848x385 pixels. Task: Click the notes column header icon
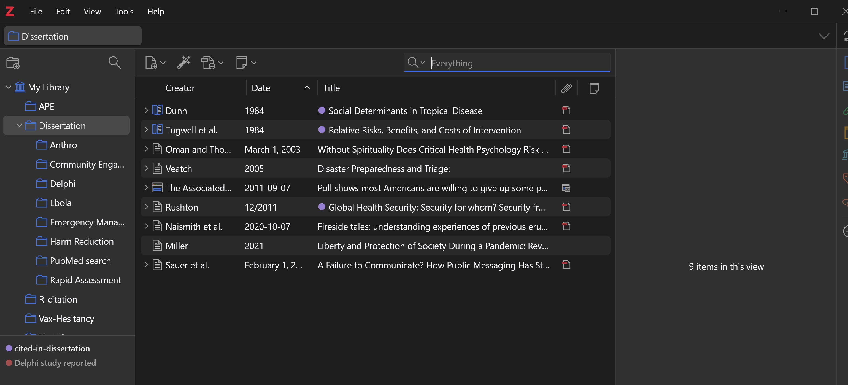click(594, 88)
